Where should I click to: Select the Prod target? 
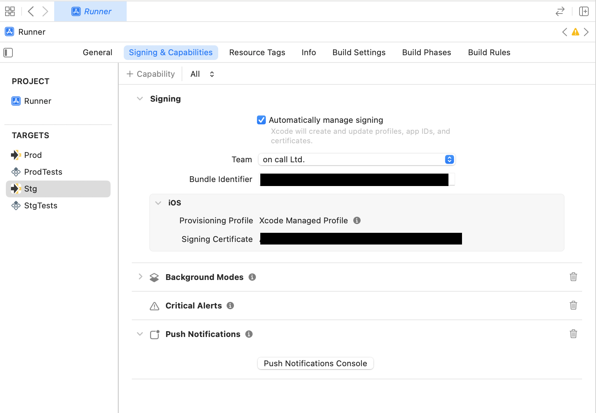[58, 155]
